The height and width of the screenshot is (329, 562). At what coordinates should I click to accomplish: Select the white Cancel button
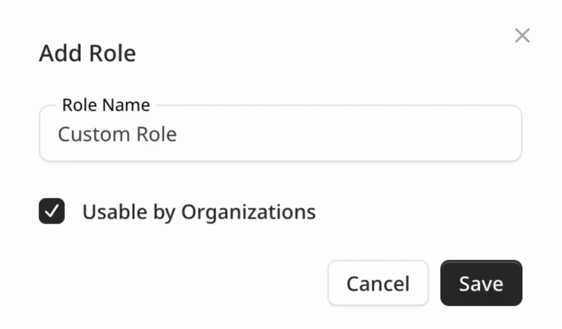coord(378,283)
